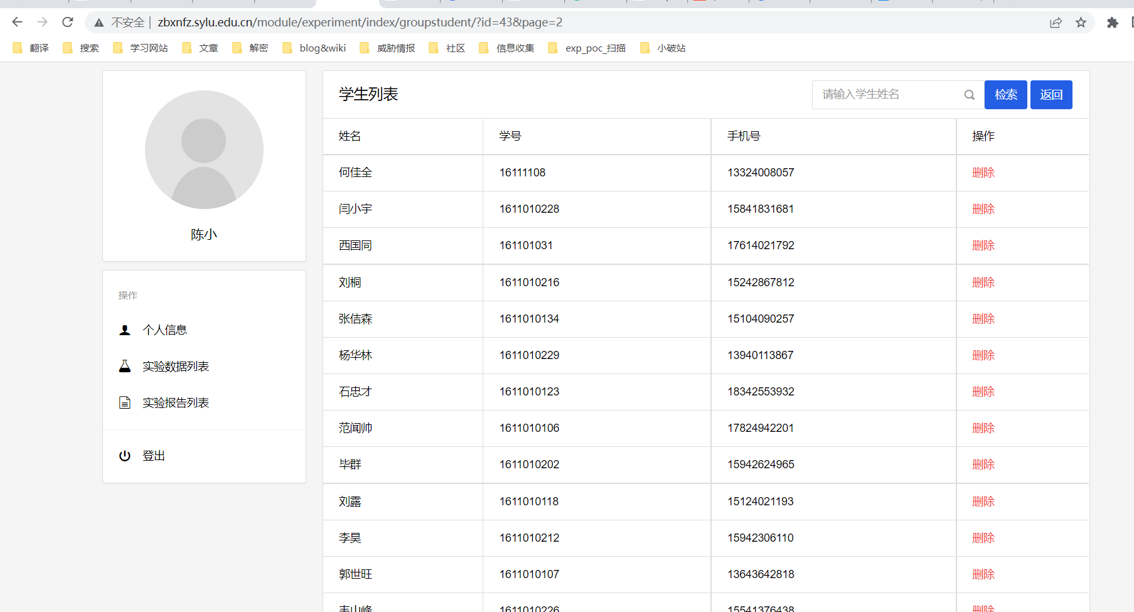Screen dimensions: 1134x612
Task: Click the user avatar image
Action: coord(204,149)
